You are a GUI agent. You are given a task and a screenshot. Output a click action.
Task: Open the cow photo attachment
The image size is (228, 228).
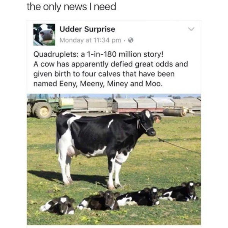(114, 159)
